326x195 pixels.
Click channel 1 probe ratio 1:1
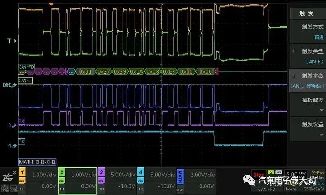tap(22, 189)
